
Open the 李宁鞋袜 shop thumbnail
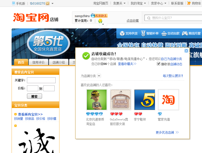(x=145, y=100)
